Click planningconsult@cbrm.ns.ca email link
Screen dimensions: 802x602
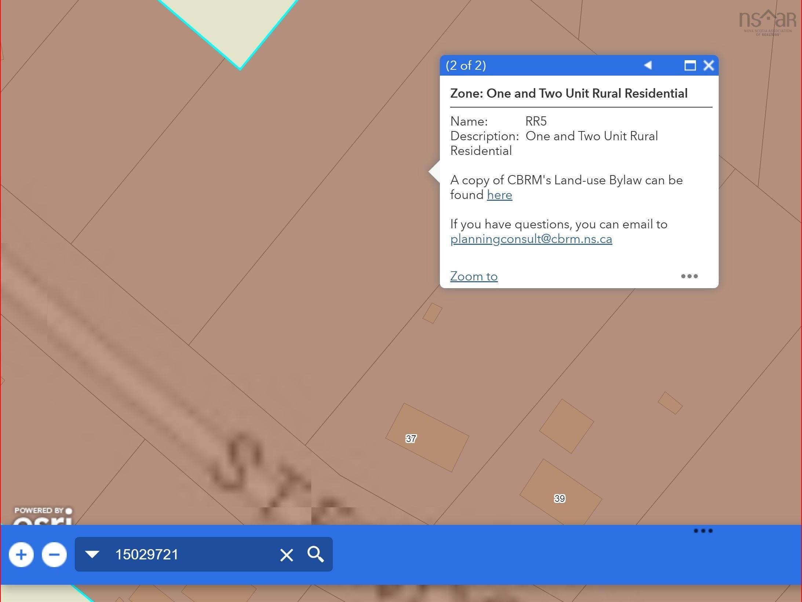pos(531,239)
